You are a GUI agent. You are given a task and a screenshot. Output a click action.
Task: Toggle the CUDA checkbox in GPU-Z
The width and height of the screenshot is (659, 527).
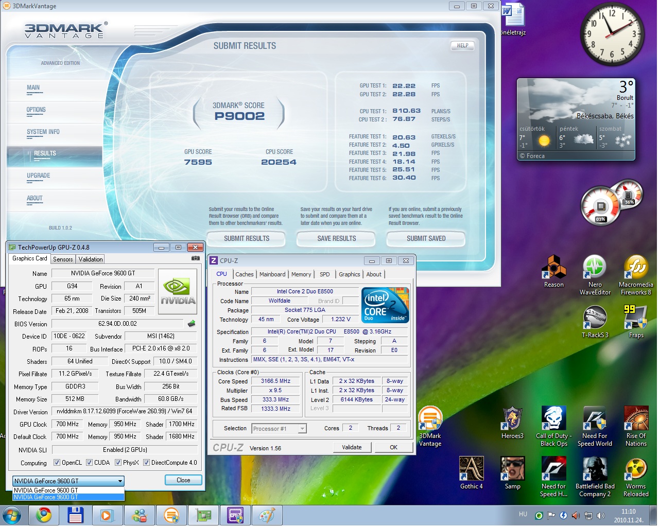tap(90, 462)
